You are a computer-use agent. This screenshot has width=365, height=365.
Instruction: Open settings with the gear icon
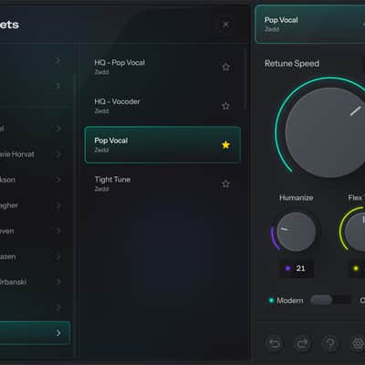tap(358, 343)
